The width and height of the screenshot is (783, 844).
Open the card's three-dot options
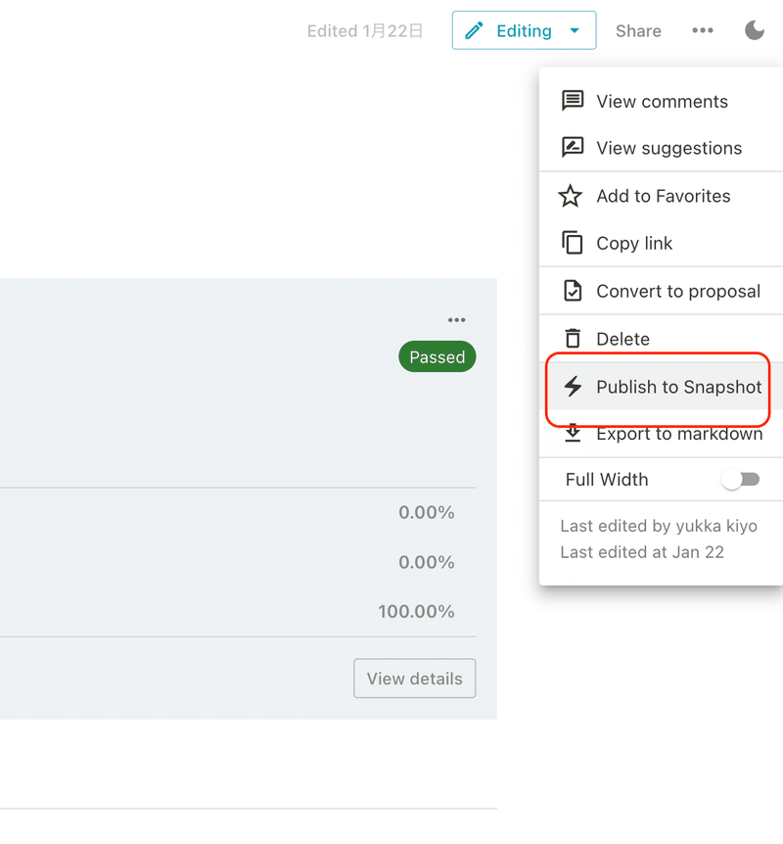click(x=456, y=320)
